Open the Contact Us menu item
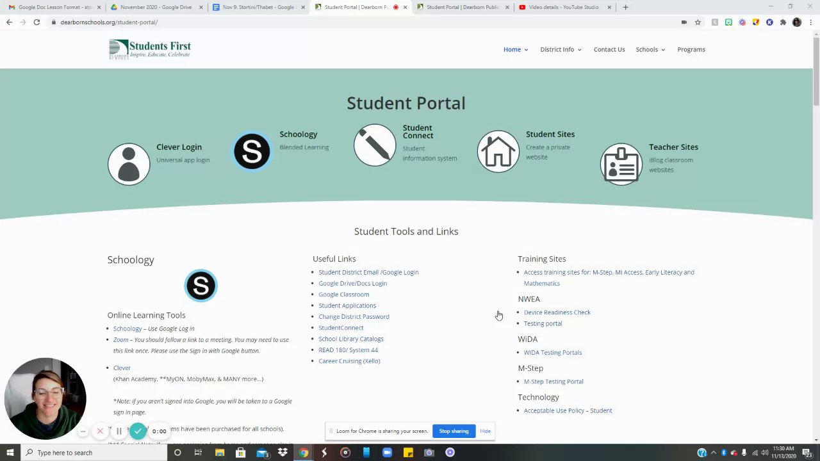The height and width of the screenshot is (461, 820). click(609, 49)
